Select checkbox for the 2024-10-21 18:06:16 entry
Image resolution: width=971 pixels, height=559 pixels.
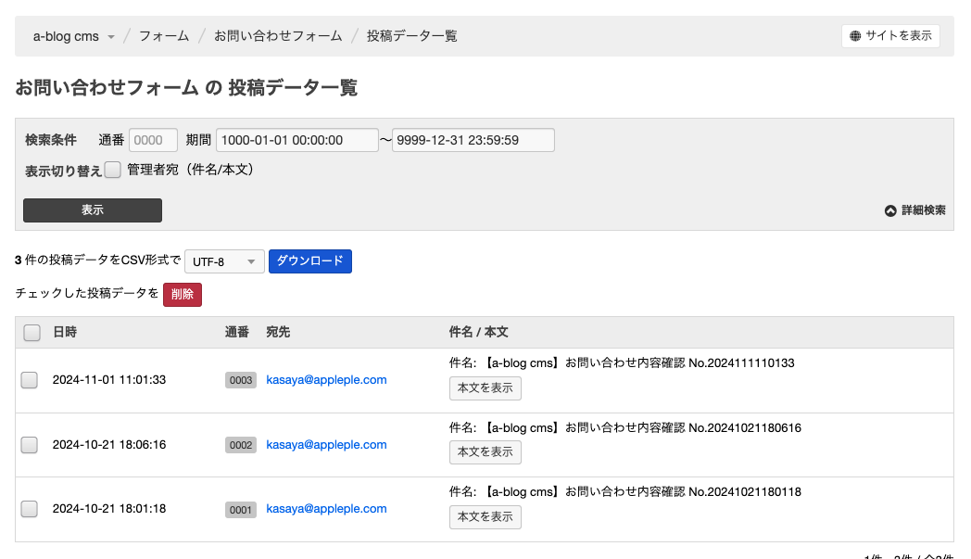point(30,445)
